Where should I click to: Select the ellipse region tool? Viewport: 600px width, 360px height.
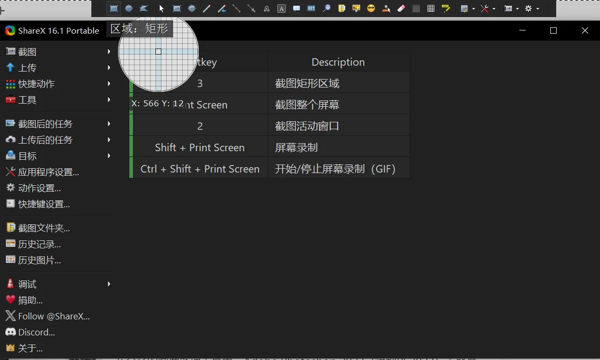129,9
